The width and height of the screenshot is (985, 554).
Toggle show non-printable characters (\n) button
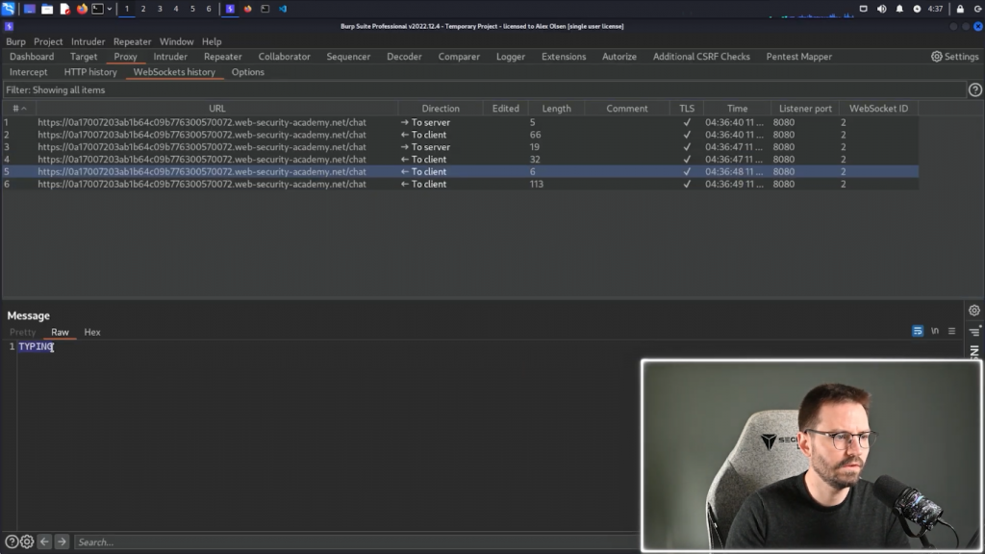coord(935,331)
